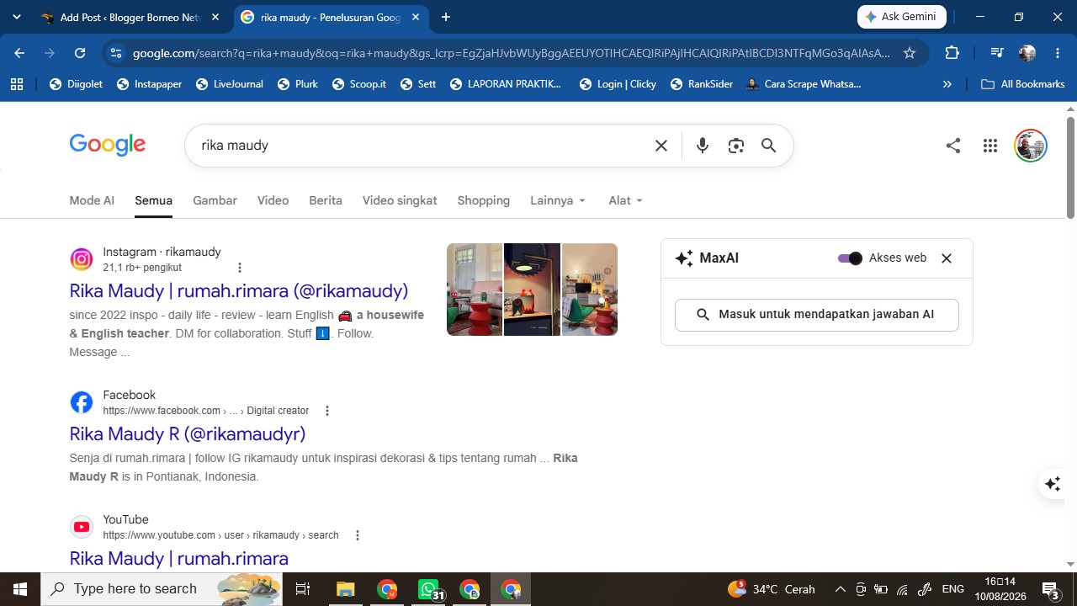Select the Gambar tab
Viewport: 1077px width, 606px height.
point(215,200)
